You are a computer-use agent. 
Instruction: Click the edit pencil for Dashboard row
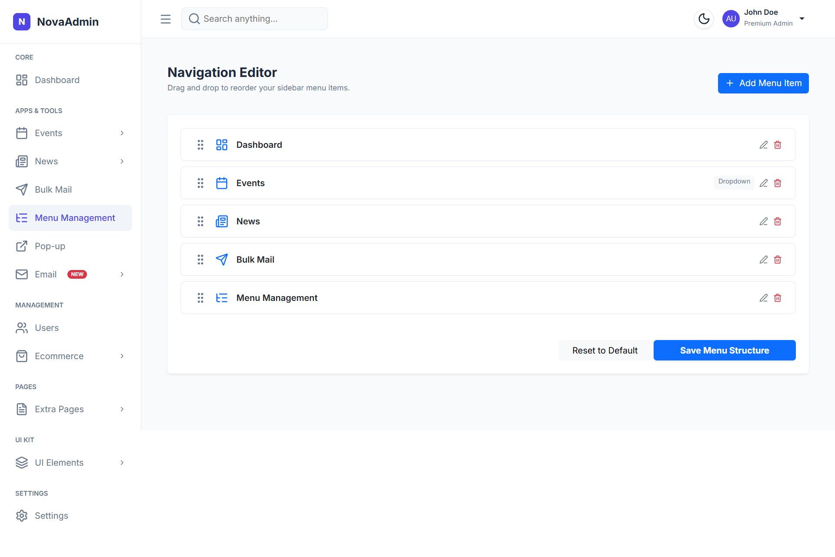763,145
